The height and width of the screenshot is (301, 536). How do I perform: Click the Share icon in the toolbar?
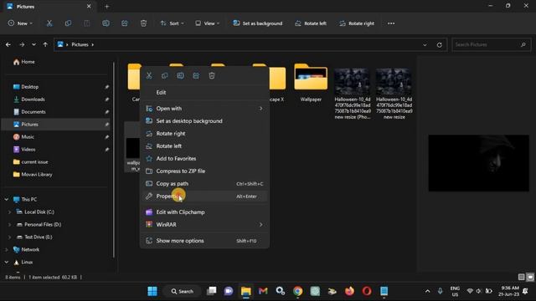[125, 23]
